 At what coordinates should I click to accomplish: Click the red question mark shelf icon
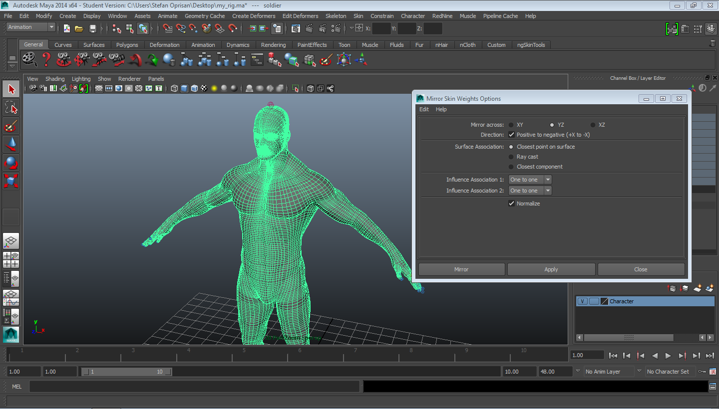click(x=46, y=60)
